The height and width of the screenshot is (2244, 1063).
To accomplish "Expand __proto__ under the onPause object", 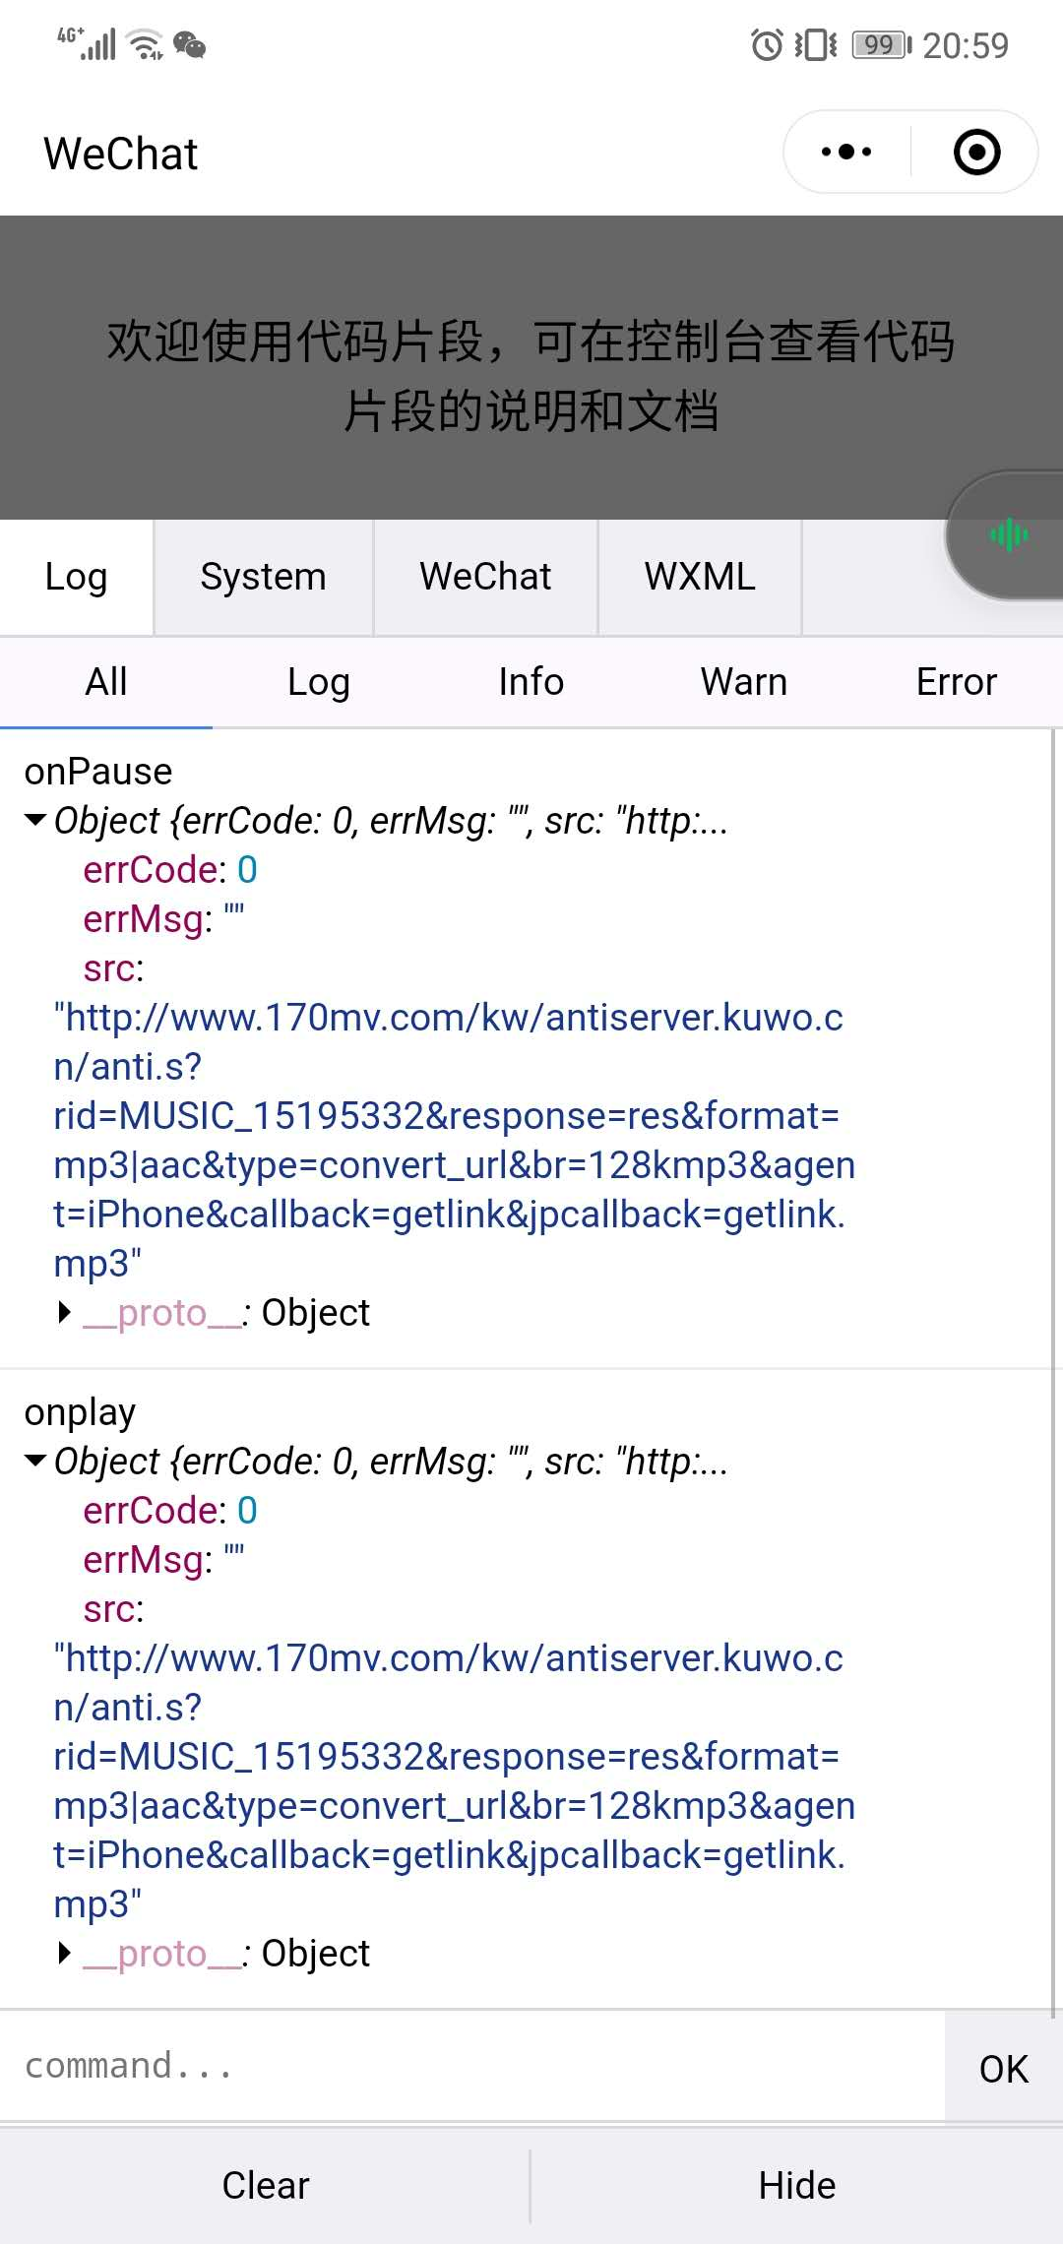I will coord(65,1312).
